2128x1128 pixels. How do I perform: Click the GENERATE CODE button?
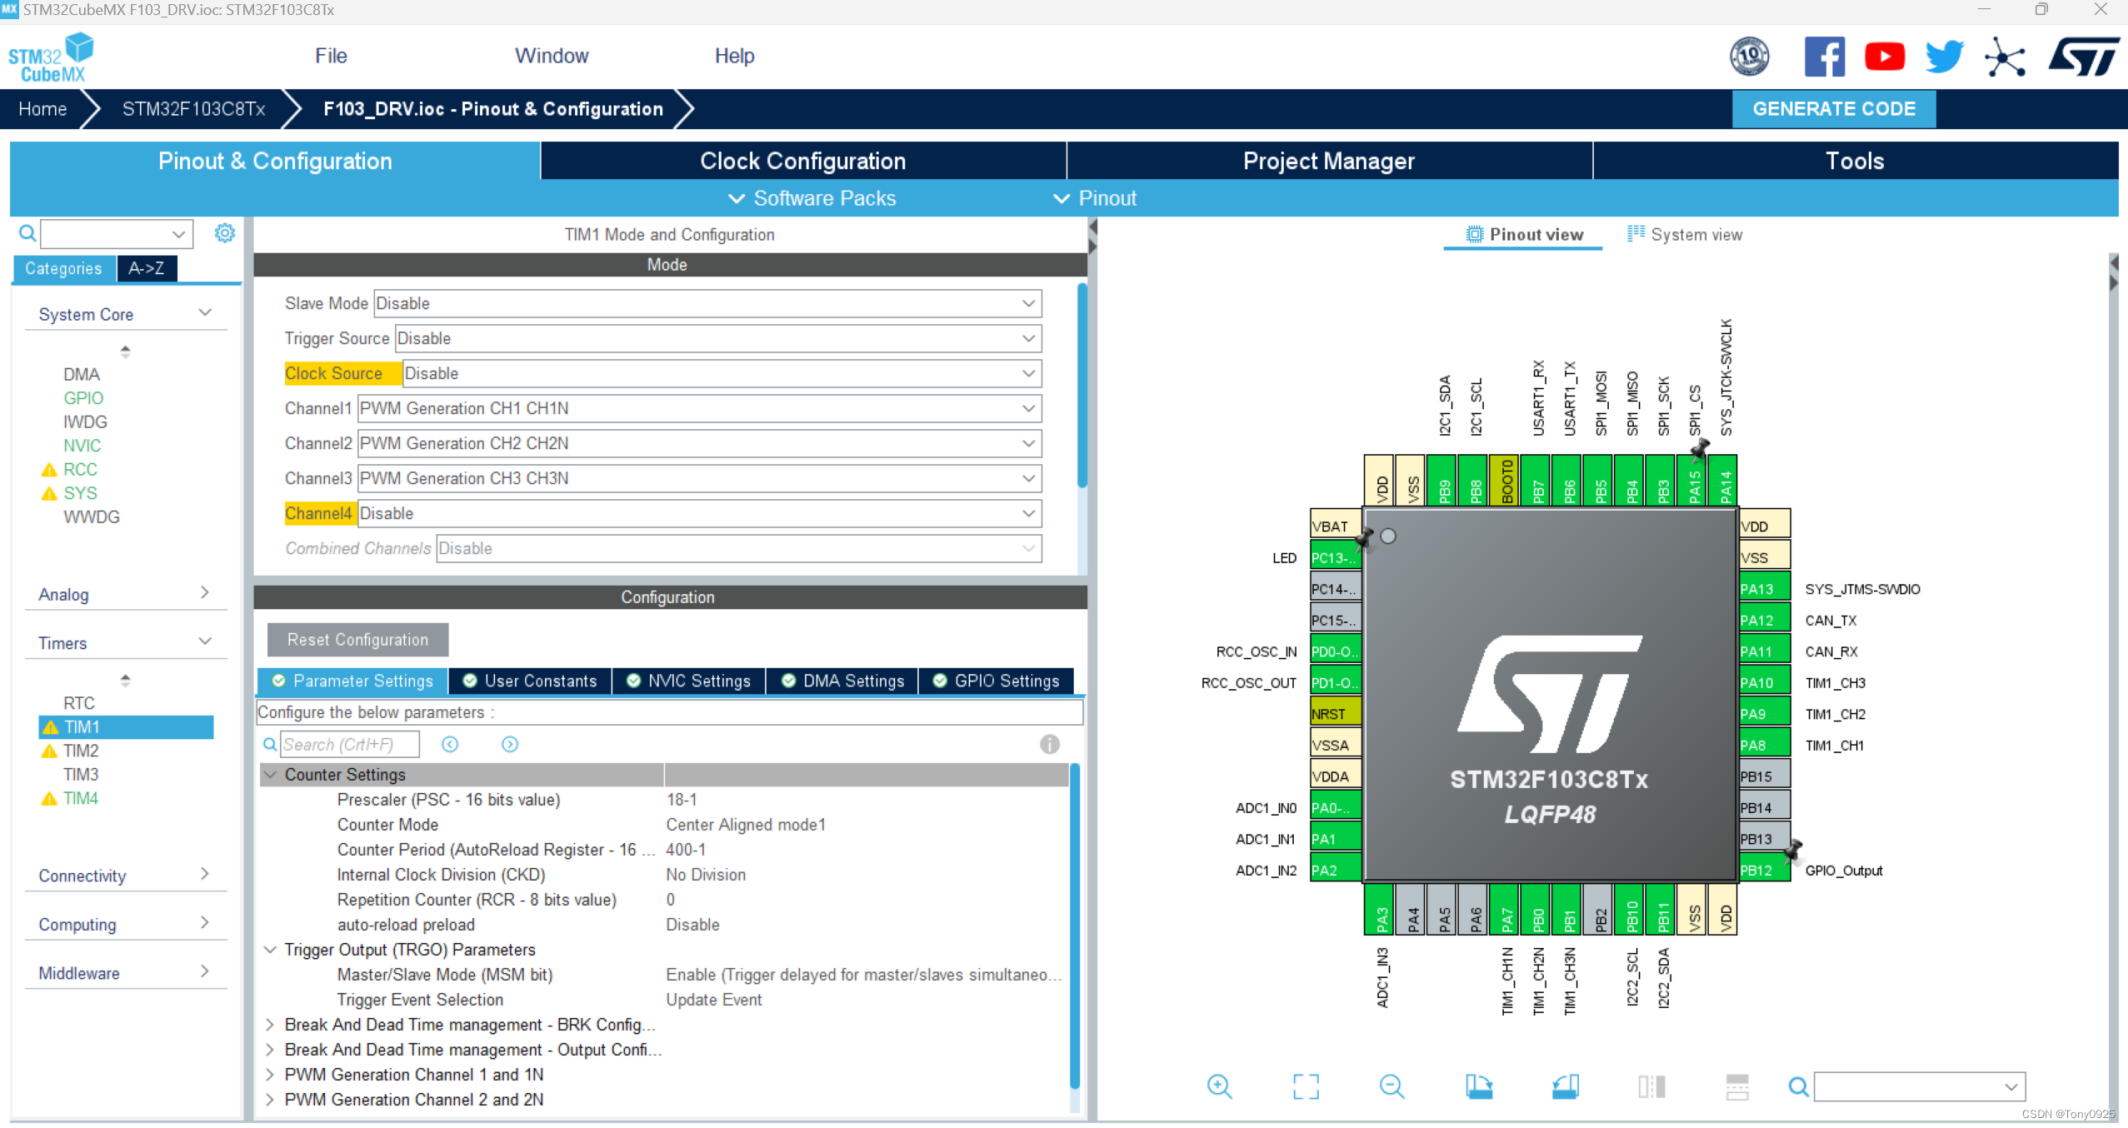pos(1833,108)
